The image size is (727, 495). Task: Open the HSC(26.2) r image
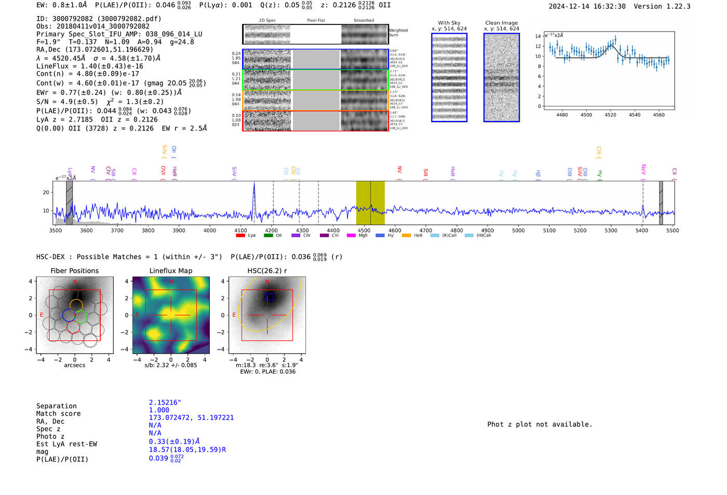point(267,315)
